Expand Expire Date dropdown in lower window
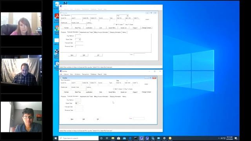This screenshot has height=141, width=251. coord(80,103)
